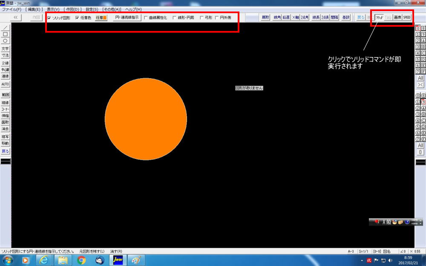Screen dimensions: 426x266
Task: Click the 画像 image toolbar button
Action: click(397, 17)
